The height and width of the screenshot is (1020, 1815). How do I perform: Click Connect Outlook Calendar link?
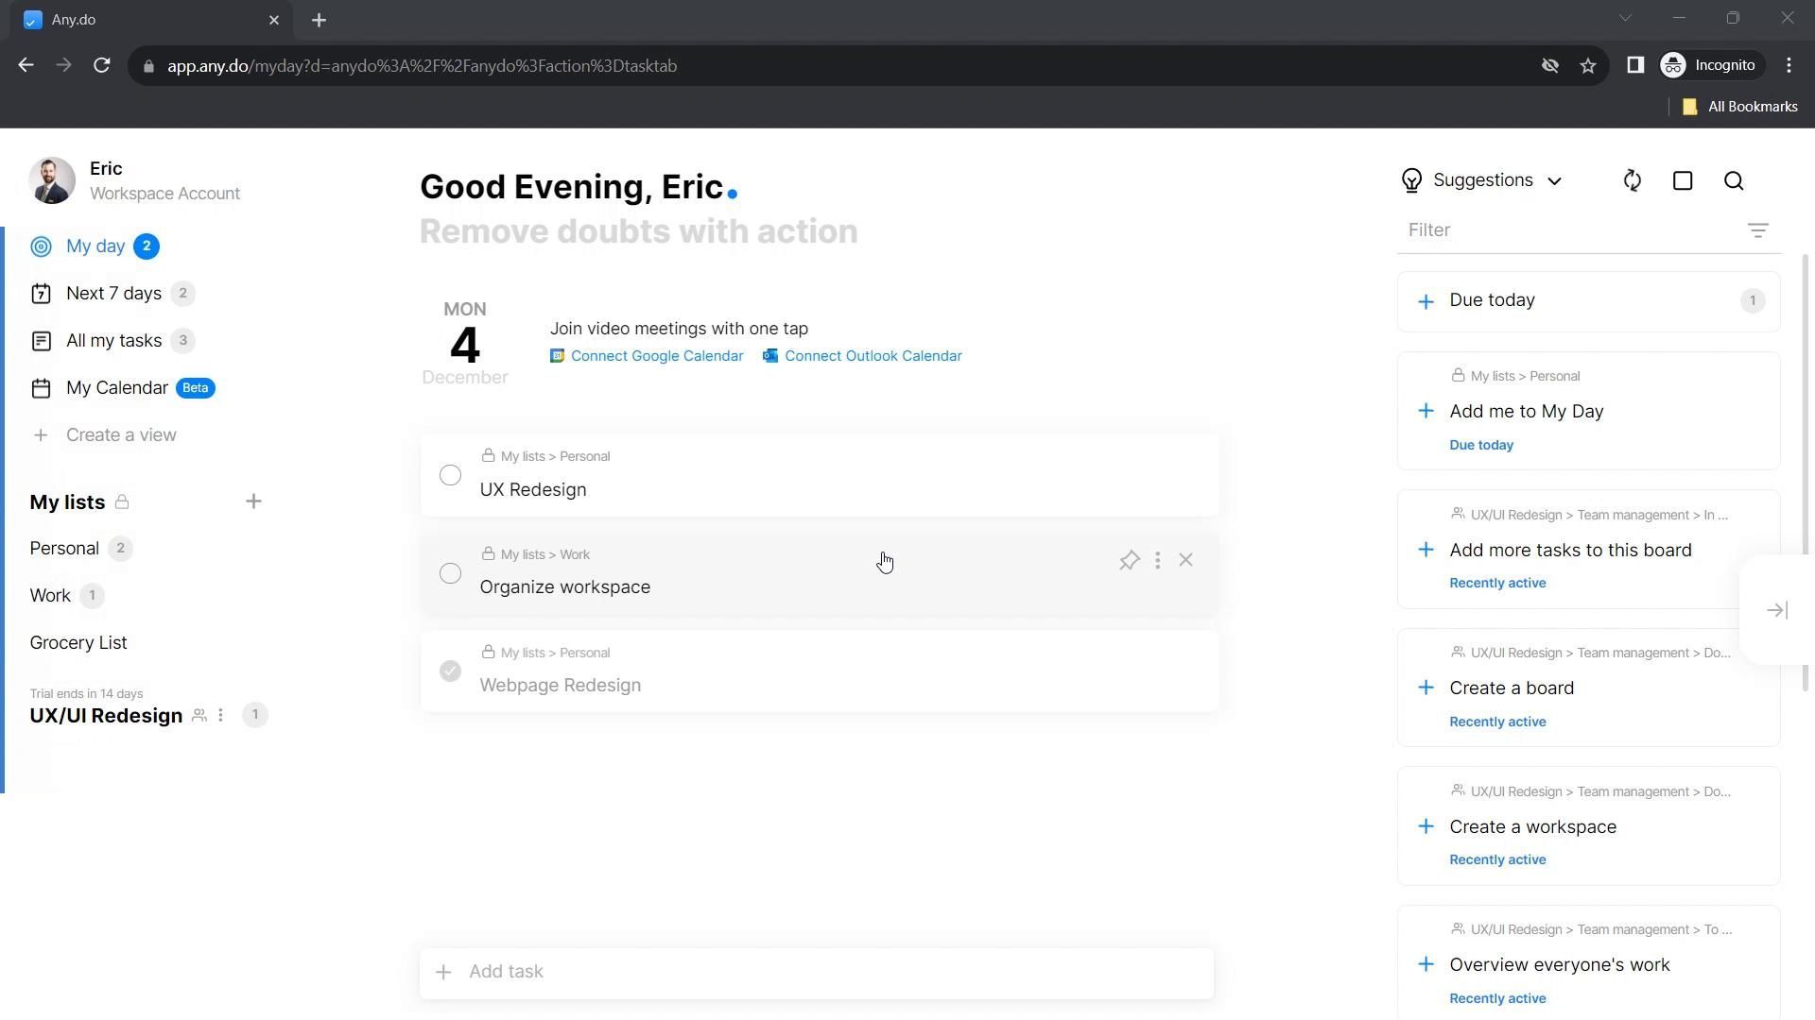(x=872, y=356)
